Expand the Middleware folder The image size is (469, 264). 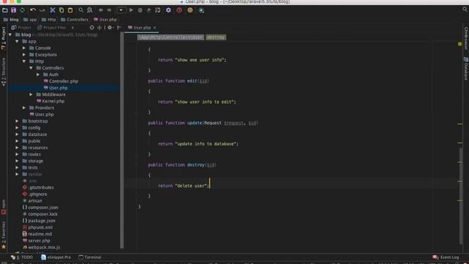31,95
